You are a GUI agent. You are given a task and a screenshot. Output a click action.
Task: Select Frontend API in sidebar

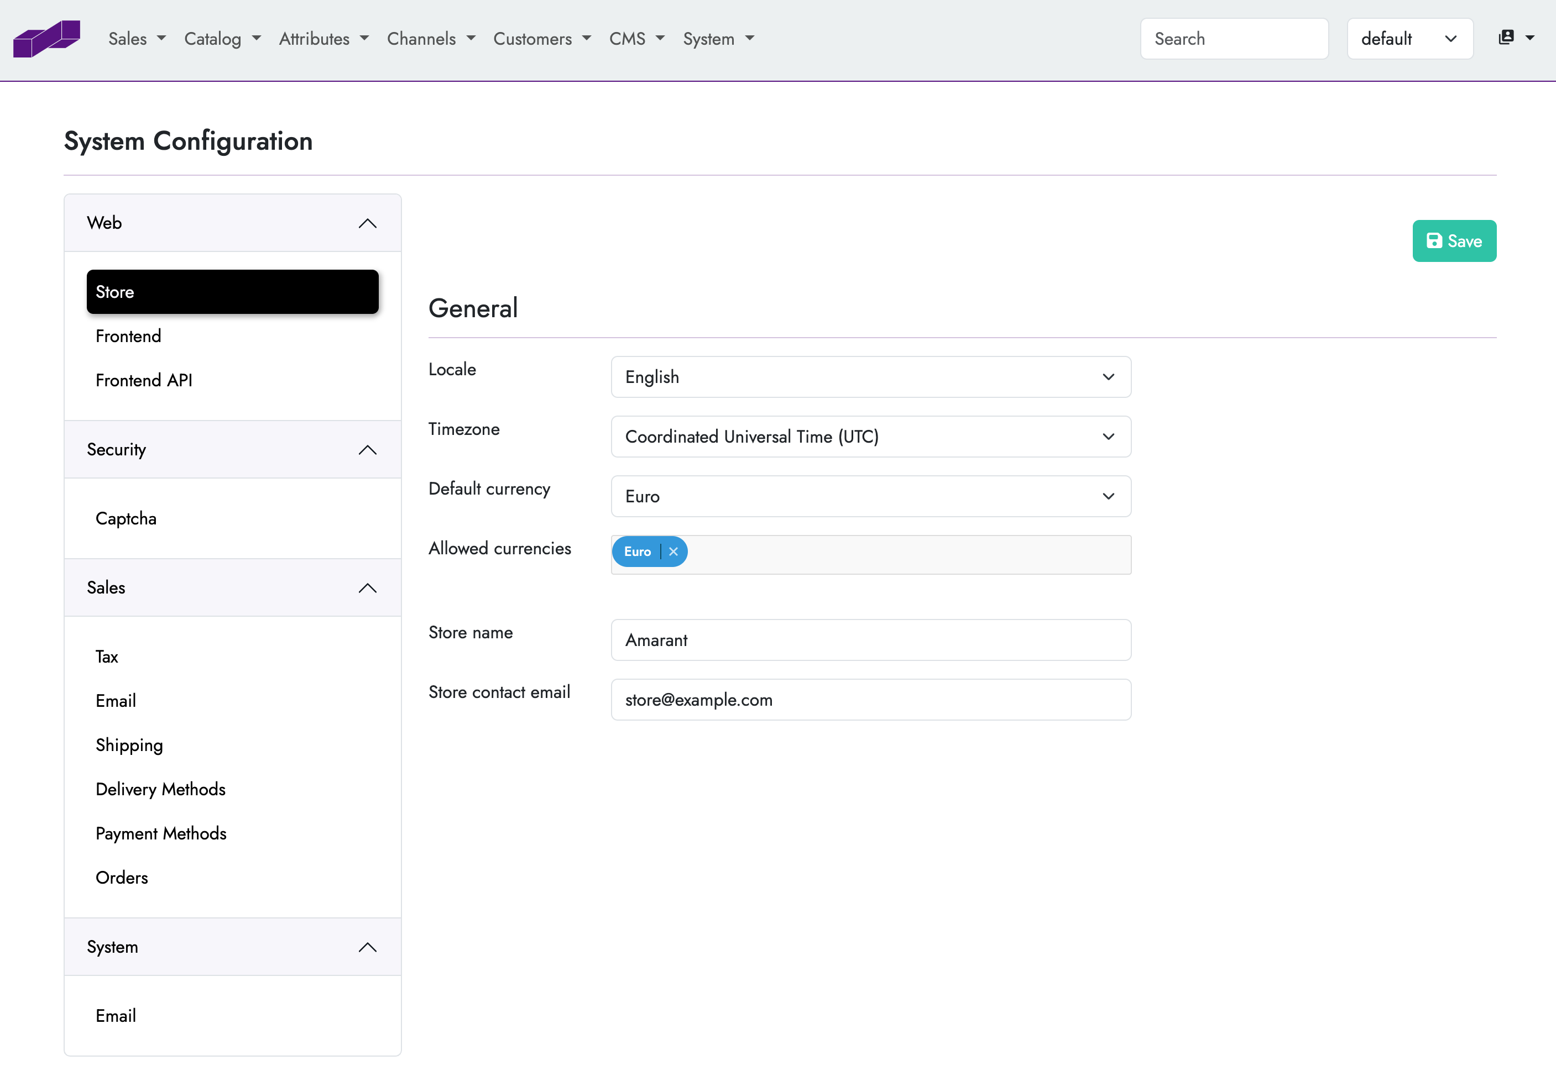(x=144, y=380)
